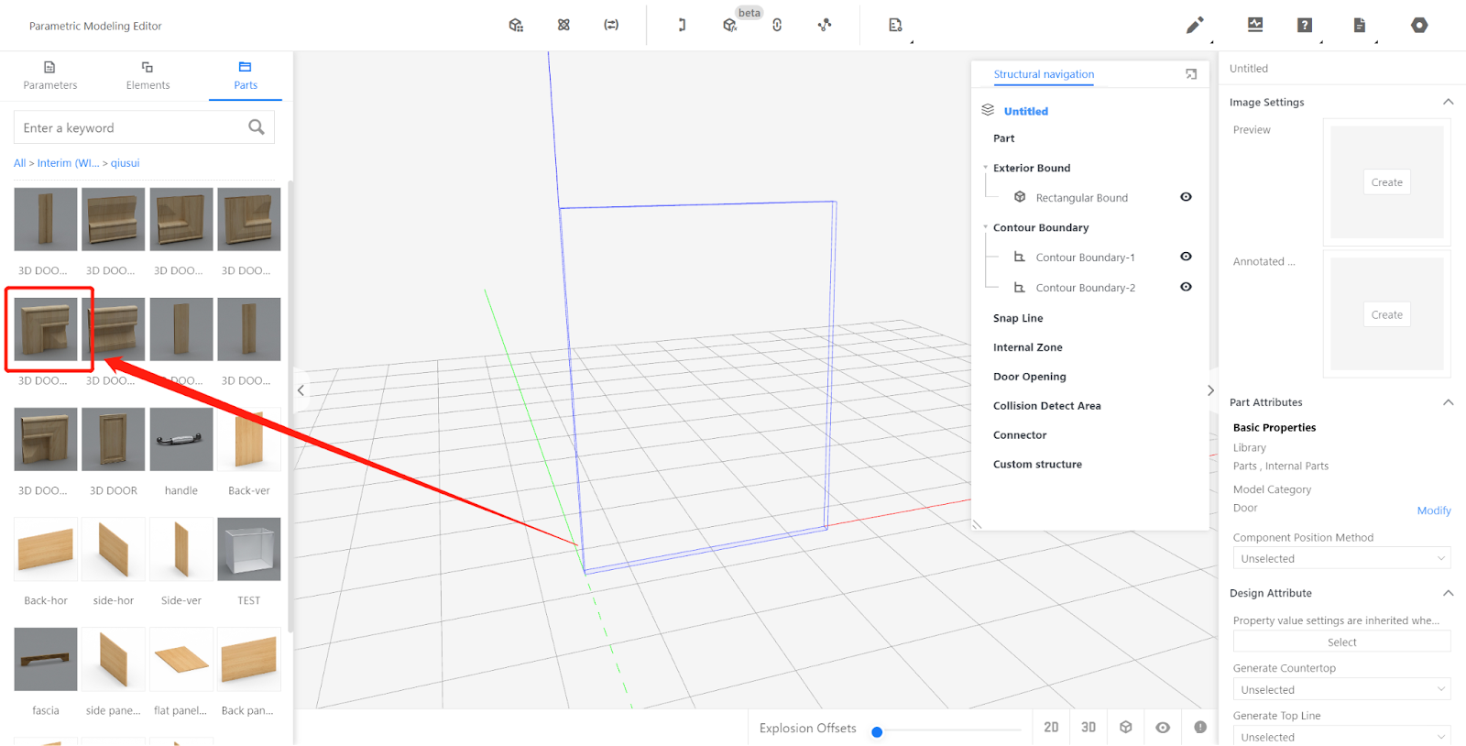Click the cube view icon in bottom bar

[x=1126, y=728]
